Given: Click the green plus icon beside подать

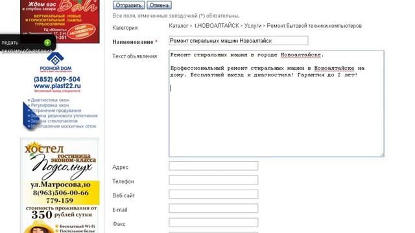Looking at the screenshot, I should point(47,43).
